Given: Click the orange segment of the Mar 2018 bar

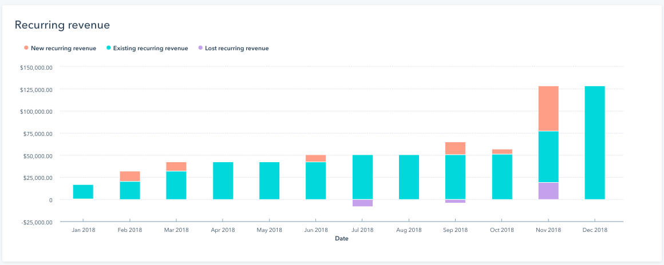Looking at the screenshot, I should [176, 166].
